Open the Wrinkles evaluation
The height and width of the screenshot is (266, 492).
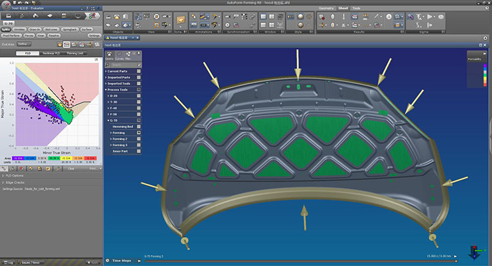click(20, 30)
